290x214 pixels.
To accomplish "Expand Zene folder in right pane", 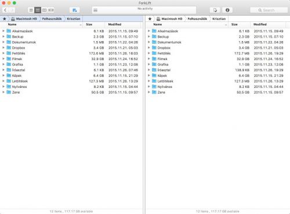I will click(x=148, y=92).
